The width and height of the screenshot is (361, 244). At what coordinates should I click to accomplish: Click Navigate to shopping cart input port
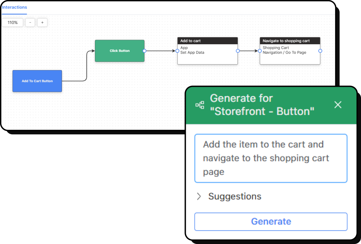(260, 51)
